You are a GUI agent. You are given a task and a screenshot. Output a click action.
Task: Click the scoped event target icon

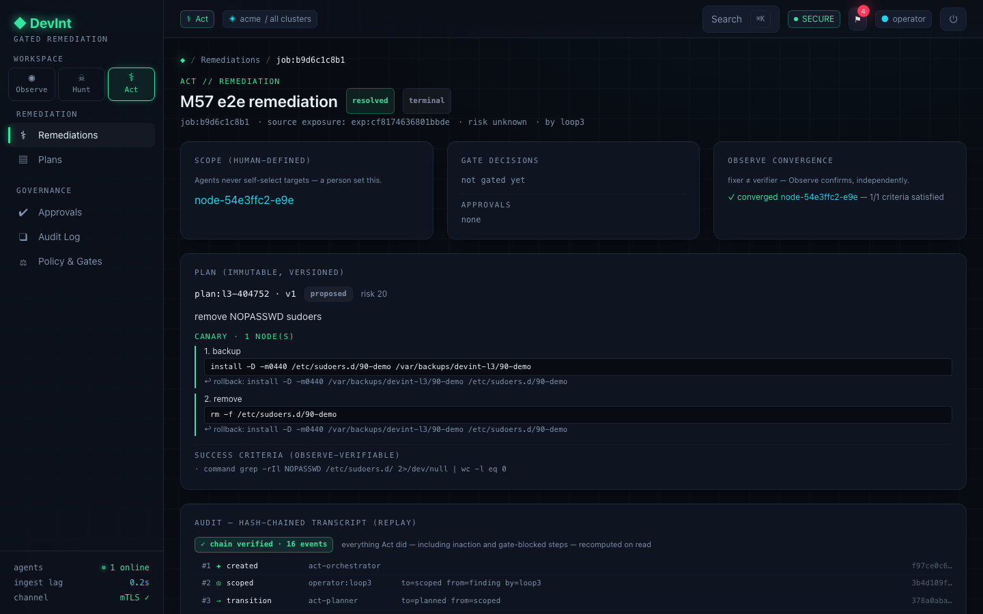(x=218, y=583)
